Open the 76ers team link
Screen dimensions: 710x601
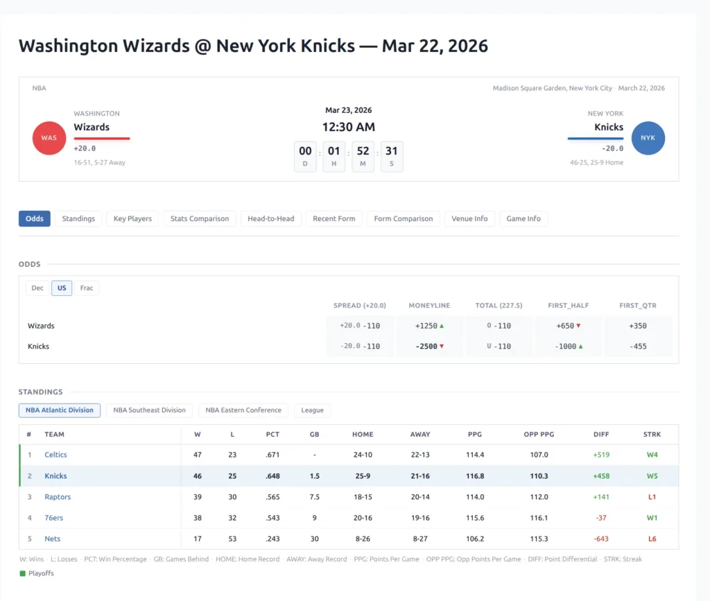point(54,518)
